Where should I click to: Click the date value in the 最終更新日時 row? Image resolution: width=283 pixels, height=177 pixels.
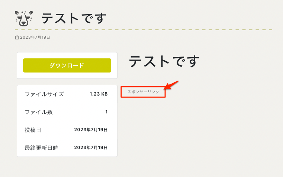coord(91,148)
